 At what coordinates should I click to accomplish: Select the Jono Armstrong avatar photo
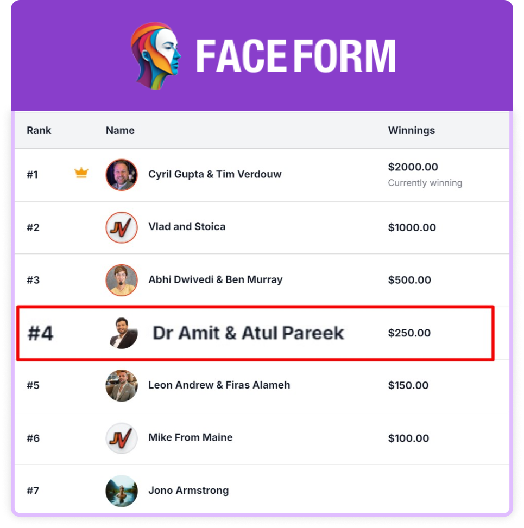click(x=122, y=491)
